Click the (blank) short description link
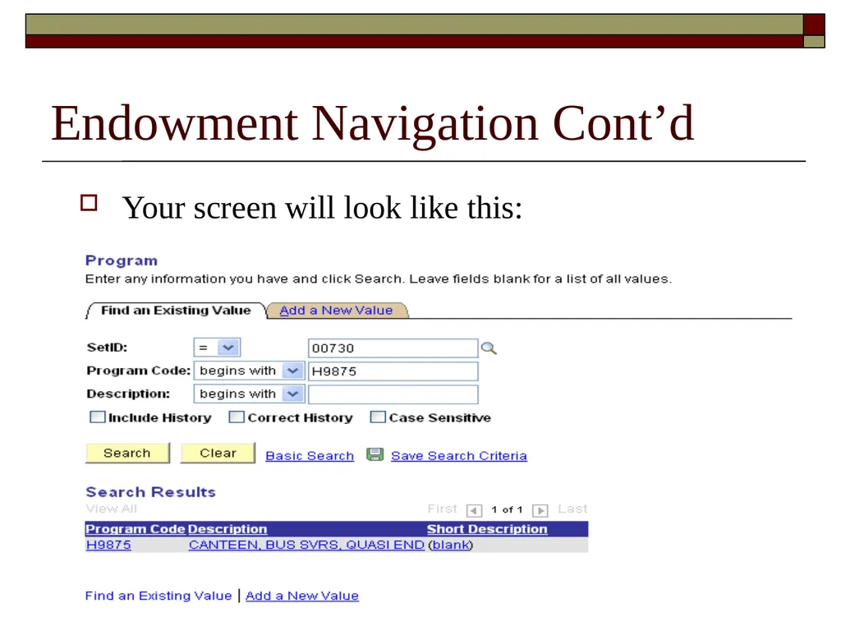Image resolution: width=841 pixels, height=631 pixels. 451,545
